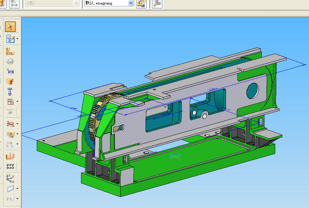Start the mirror components tool

point(10,71)
